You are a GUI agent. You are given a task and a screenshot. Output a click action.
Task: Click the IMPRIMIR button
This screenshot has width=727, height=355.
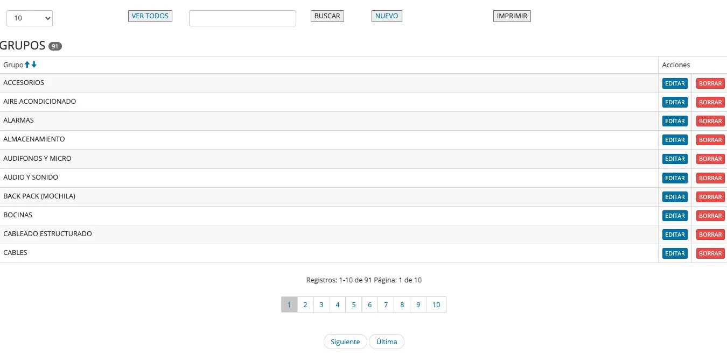pyautogui.click(x=512, y=16)
